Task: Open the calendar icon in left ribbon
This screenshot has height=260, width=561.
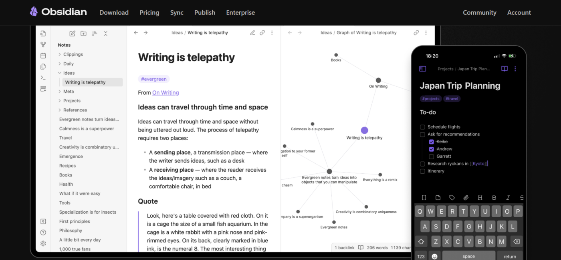Action: 43,56
